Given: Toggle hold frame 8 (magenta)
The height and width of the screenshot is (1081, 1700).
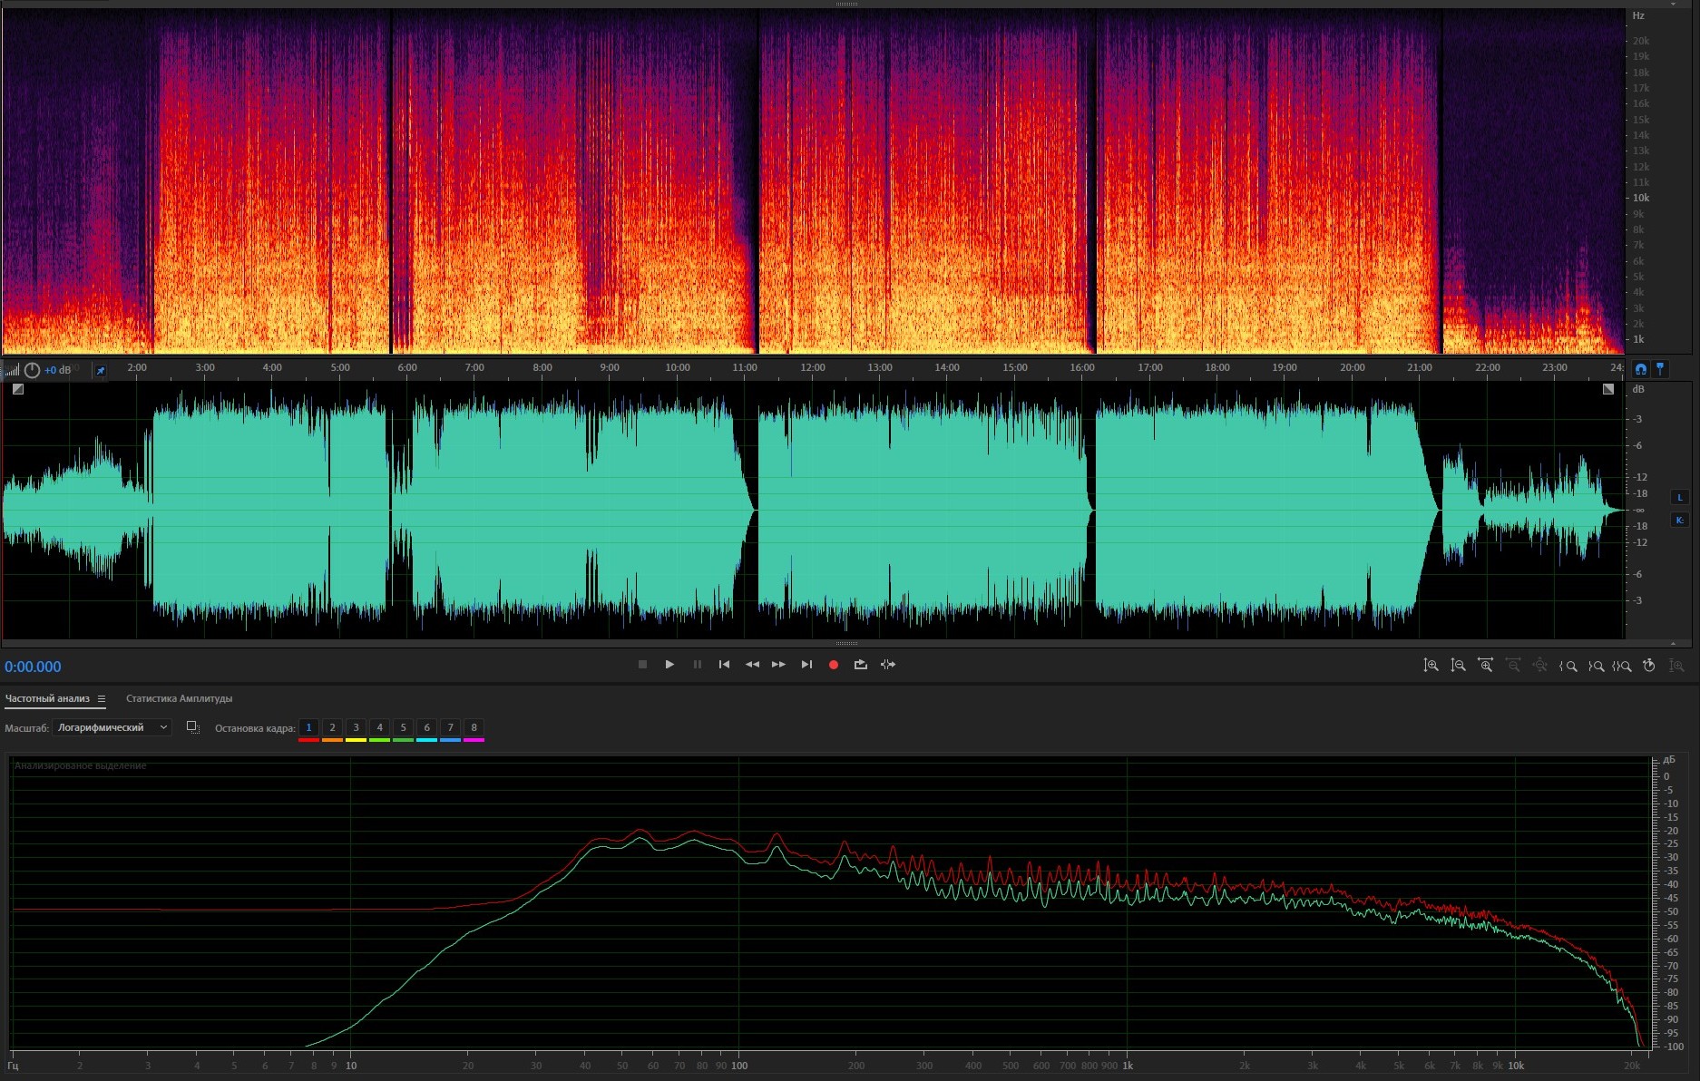Looking at the screenshot, I should coord(474,728).
